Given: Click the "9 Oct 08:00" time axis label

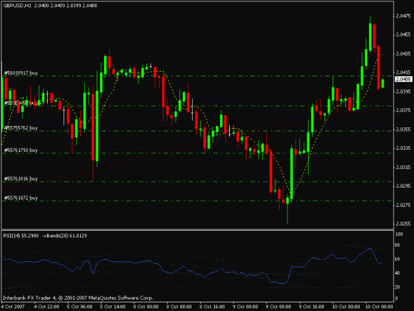Looking at the screenshot, I should point(278,306).
